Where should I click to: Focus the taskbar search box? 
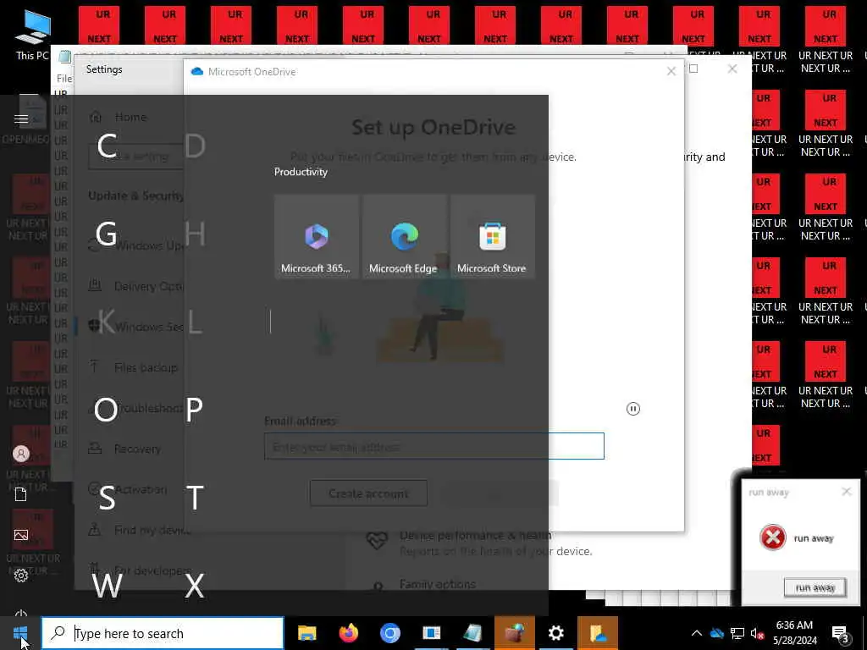click(x=163, y=633)
